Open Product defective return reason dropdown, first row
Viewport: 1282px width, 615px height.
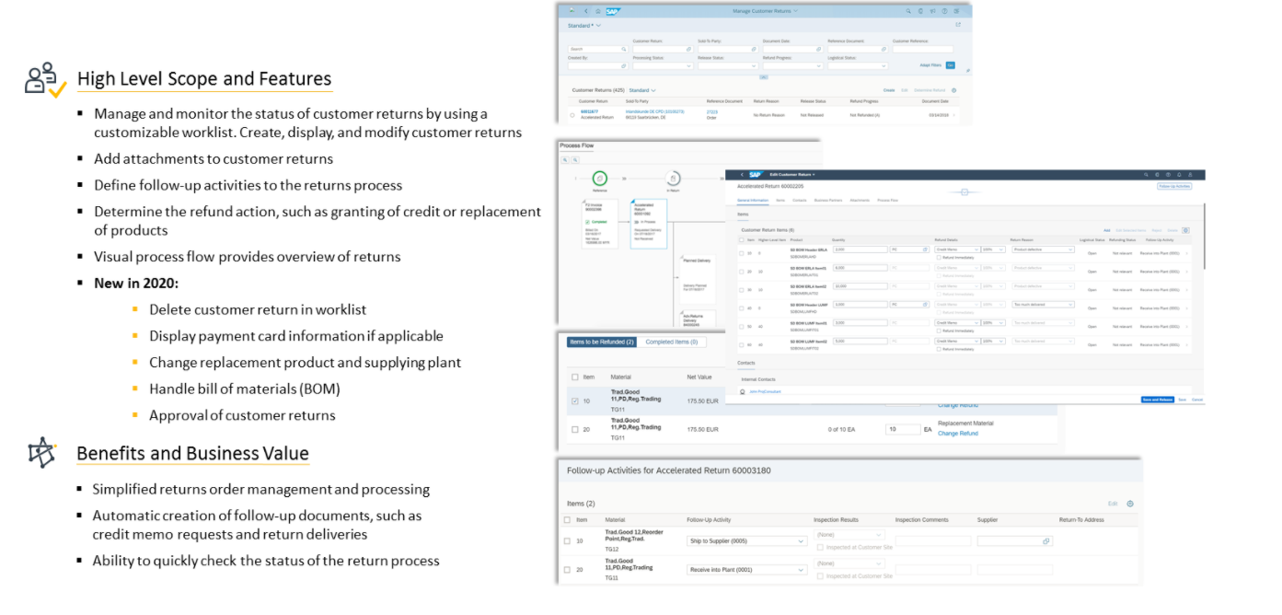(1042, 249)
